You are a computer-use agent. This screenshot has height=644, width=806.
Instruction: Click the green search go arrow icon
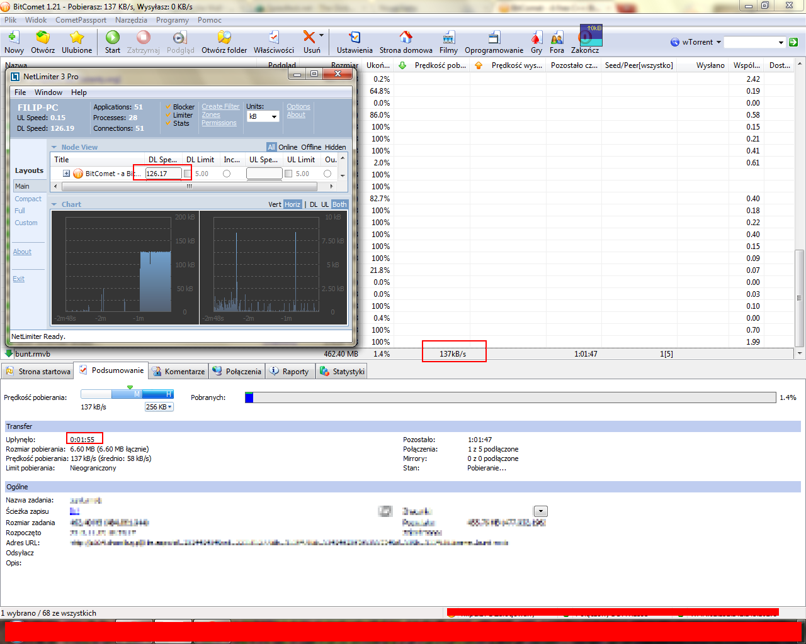(793, 42)
